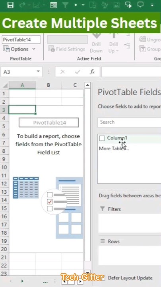Open the Form icon in quick access toolbar
161x287 pixels.
(54, 5)
